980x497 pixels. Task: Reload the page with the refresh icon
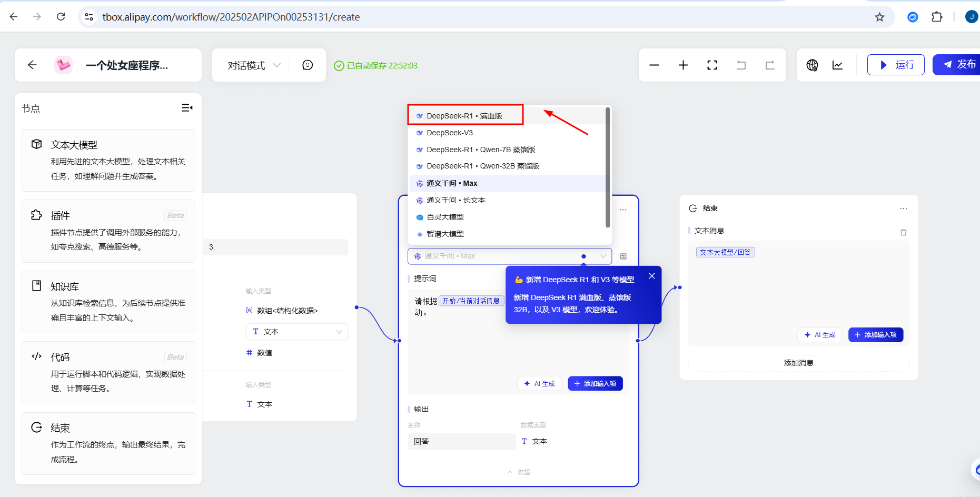[61, 17]
